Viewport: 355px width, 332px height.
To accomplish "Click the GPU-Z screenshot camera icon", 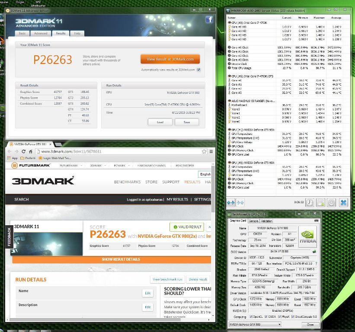I will click(x=316, y=220).
